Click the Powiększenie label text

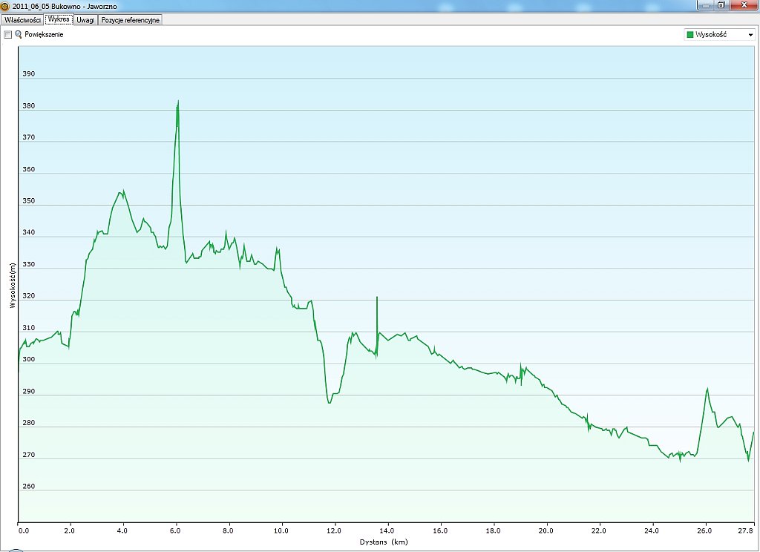tap(44, 35)
